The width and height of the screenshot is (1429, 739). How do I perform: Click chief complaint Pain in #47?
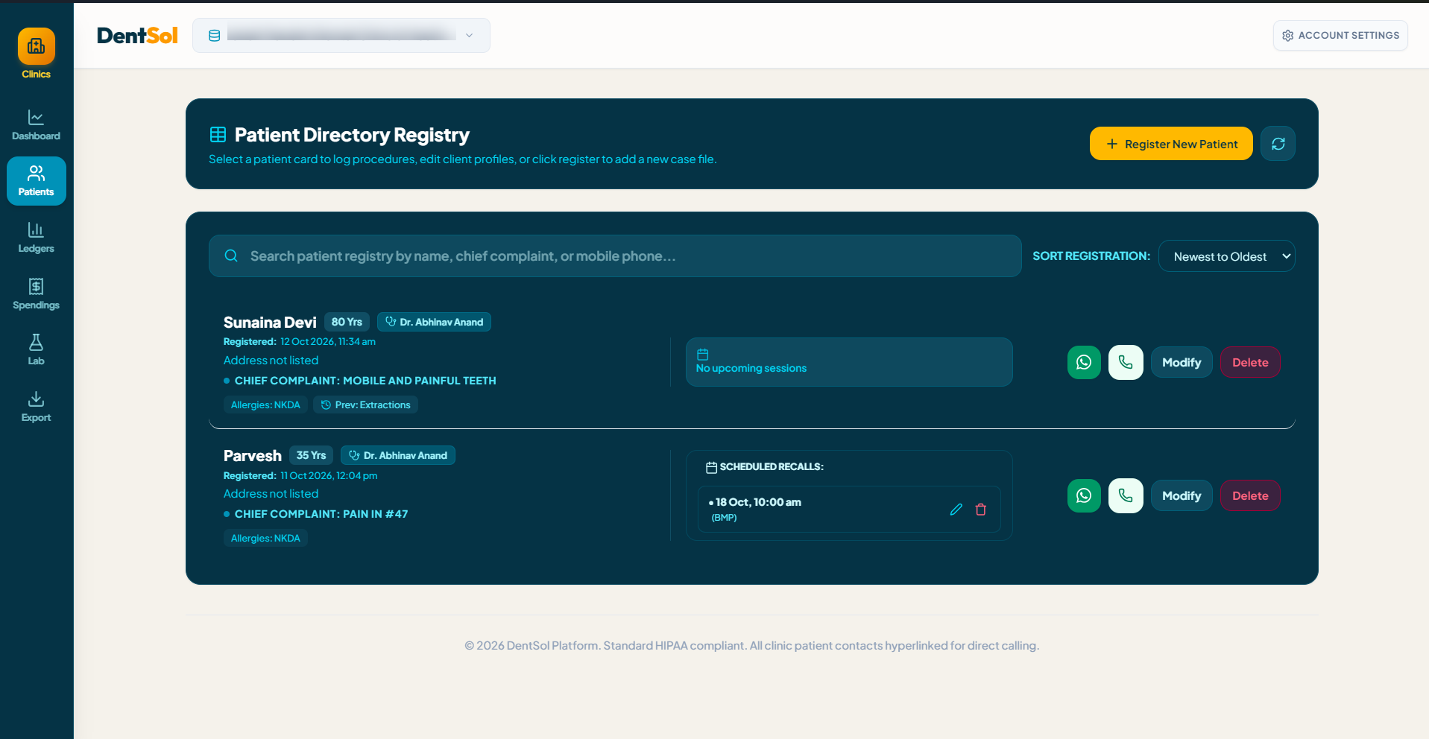point(321,514)
